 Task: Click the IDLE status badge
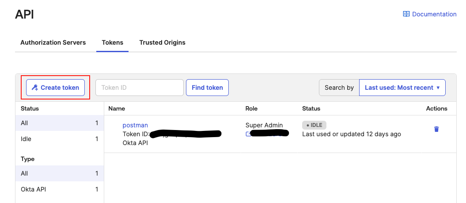click(x=314, y=125)
